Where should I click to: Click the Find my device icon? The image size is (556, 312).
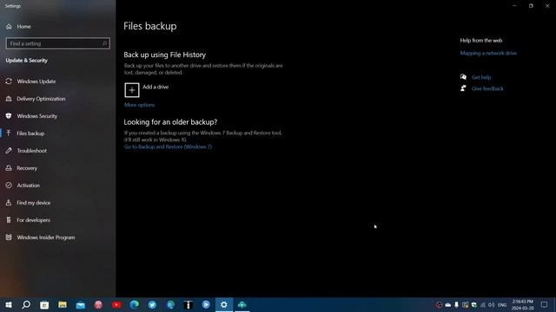pos(9,203)
